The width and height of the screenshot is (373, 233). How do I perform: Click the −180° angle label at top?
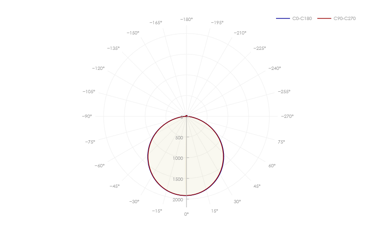tap(186, 20)
